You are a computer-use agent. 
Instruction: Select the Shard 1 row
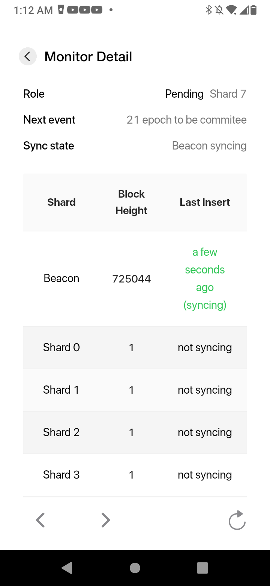(135, 390)
